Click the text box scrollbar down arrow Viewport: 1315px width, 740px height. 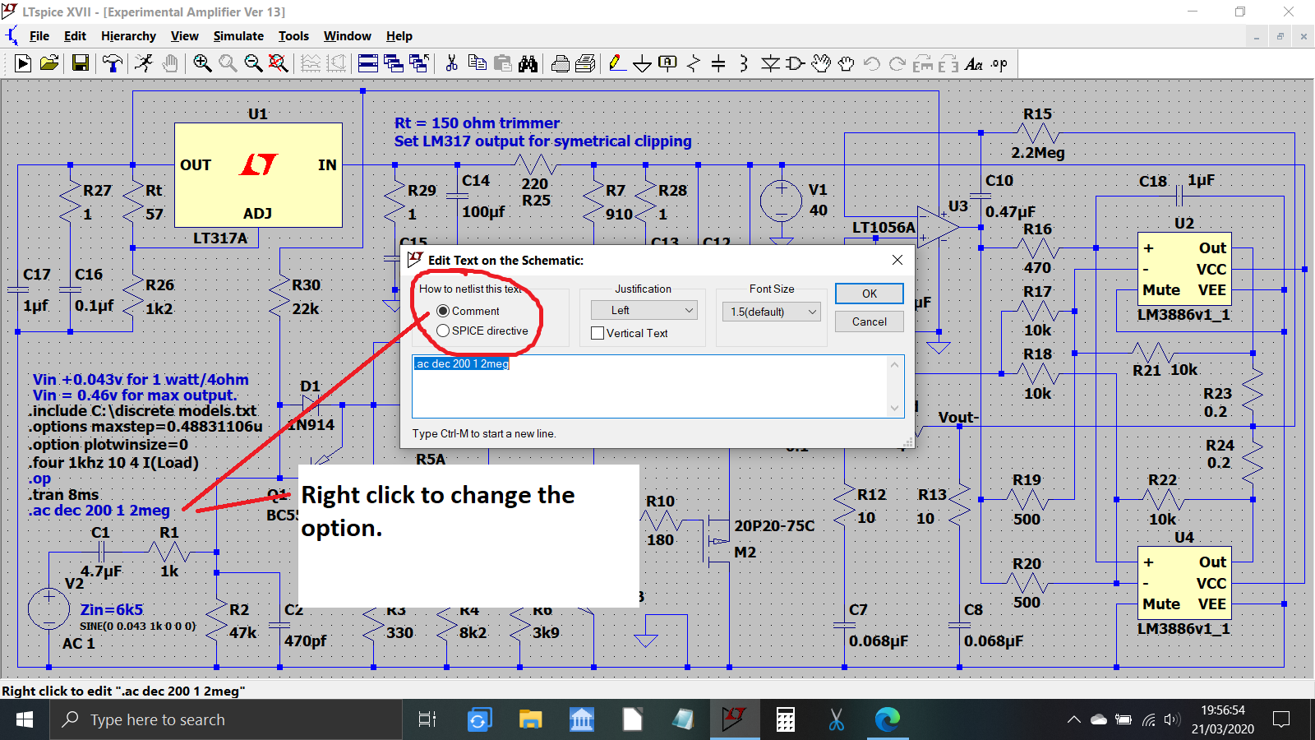(x=895, y=409)
